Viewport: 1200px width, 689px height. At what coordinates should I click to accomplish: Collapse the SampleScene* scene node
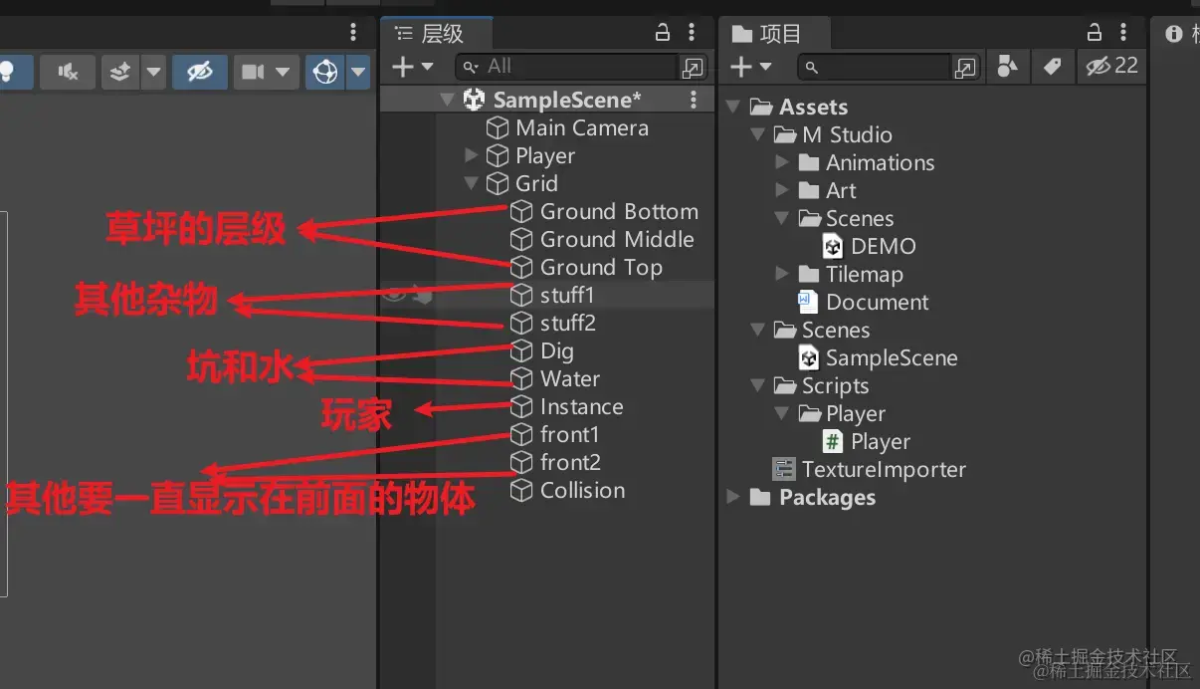coord(447,100)
